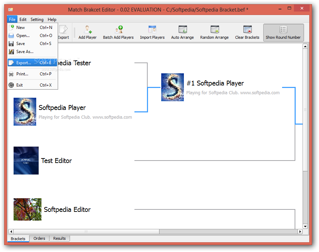Click the application icon in title bar
This screenshot has height=252, width=319.
pyautogui.click(x=10, y=9)
